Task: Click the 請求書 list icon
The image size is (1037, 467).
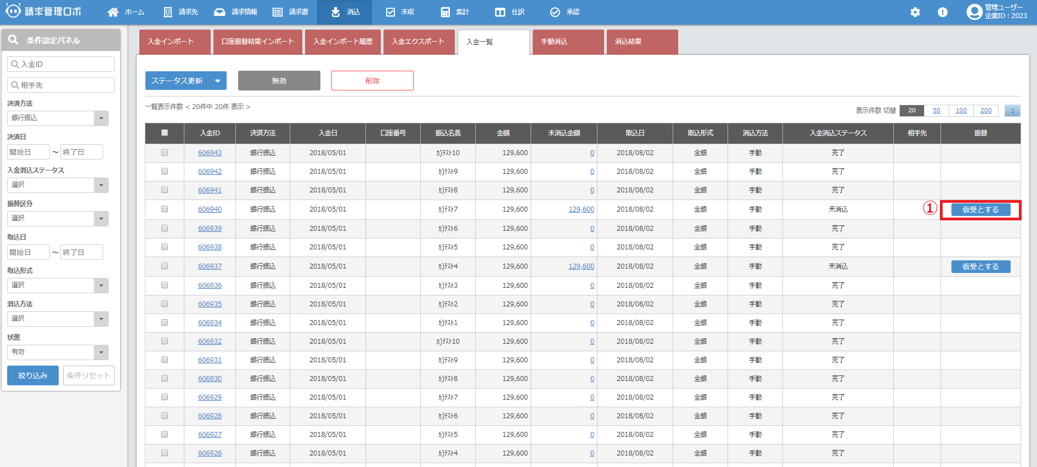Action: (278, 12)
